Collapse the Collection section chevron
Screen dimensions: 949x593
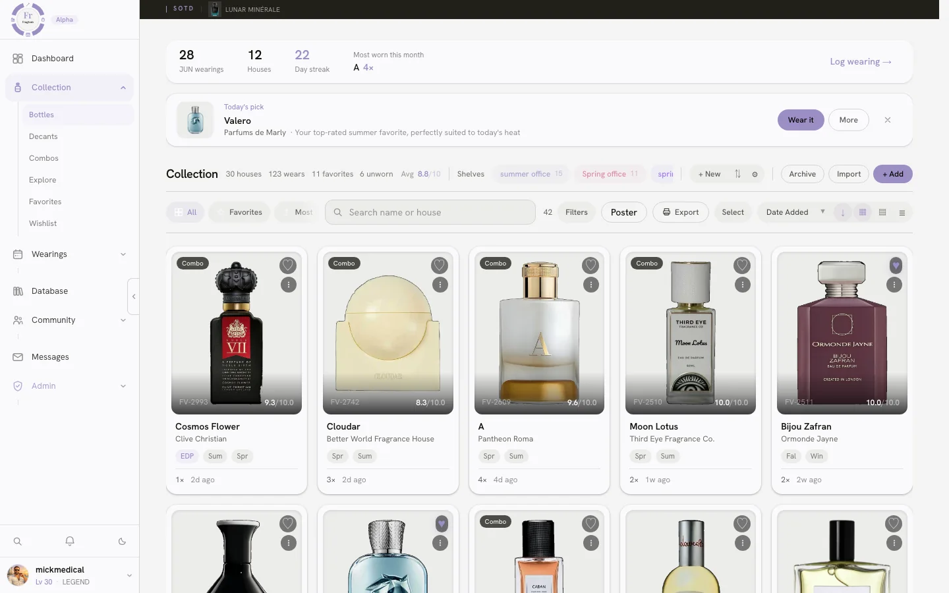click(x=123, y=88)
